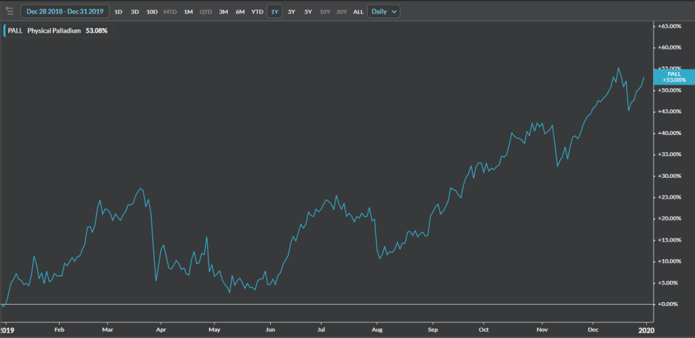Click the active 1Y range button
The width and height of the screenshot is (695, 338).
coord(275,12)
